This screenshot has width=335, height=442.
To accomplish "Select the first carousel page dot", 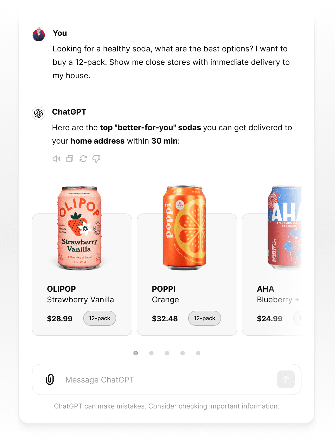I will coord(136,353).
